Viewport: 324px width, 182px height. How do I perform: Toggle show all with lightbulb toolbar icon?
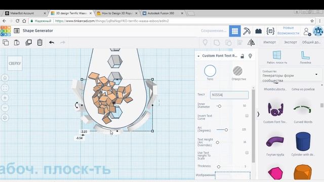point(205,42)
